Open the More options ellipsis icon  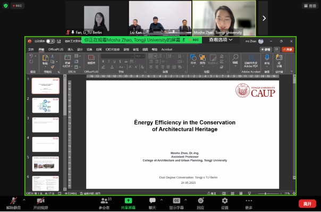249,201
